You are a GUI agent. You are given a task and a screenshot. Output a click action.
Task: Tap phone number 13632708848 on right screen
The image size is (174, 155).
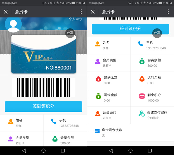[156, 48]
